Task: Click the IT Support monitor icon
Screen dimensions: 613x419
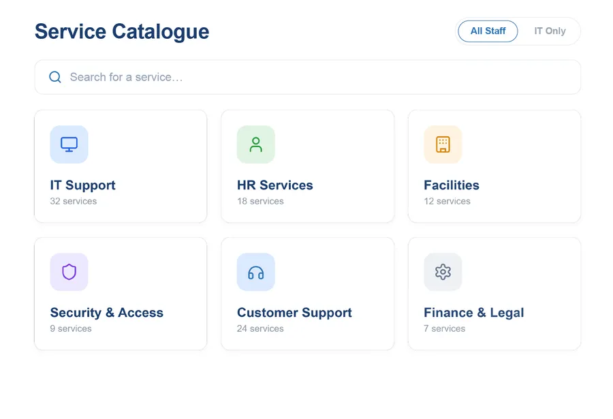Action: click(x=69, y=144)
